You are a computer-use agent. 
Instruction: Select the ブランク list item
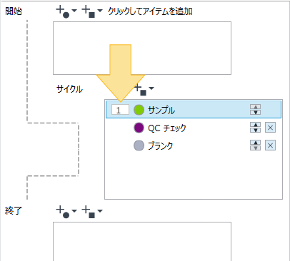coord(194,145)
